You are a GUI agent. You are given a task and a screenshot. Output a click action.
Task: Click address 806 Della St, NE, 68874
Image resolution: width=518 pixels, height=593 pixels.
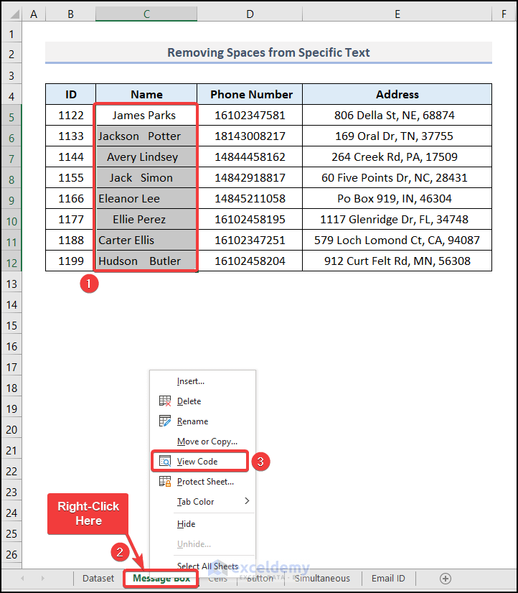point(397,115)
